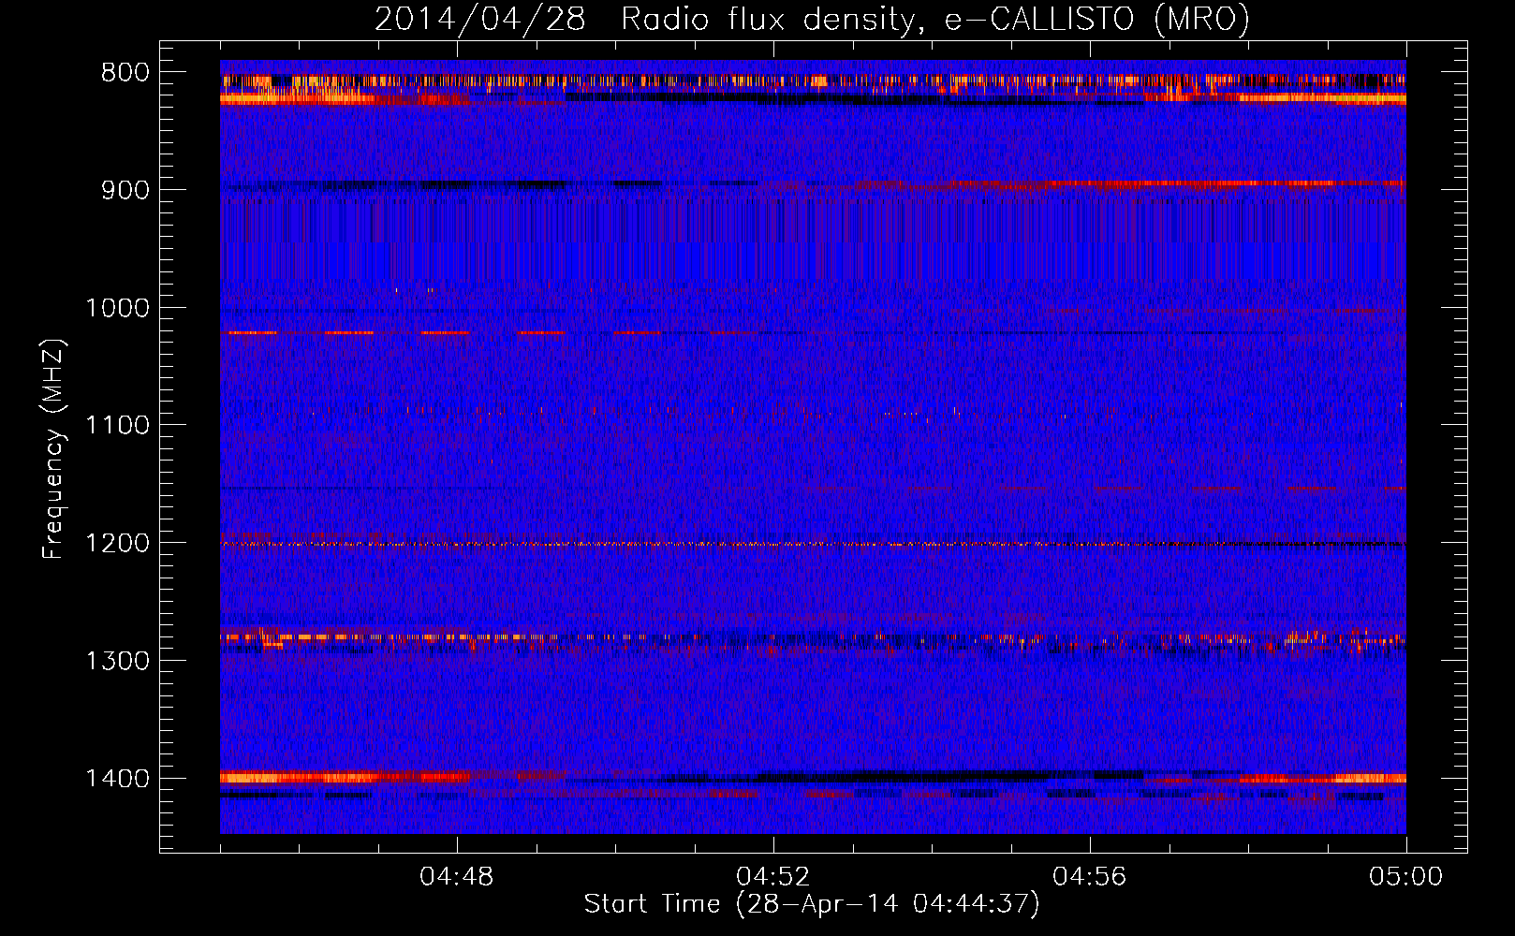The image size is (1515, 936).
Task: Click the 1100 frequency tick label
Action: coord(117,426)
